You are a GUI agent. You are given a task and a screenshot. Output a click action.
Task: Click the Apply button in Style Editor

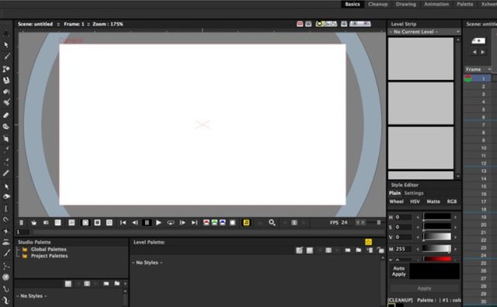pos(424,288)
